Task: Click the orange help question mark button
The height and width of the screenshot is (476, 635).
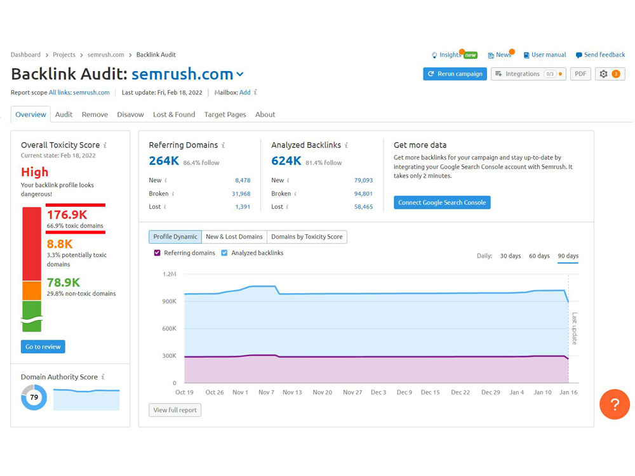Action: [x=614, y=404]
